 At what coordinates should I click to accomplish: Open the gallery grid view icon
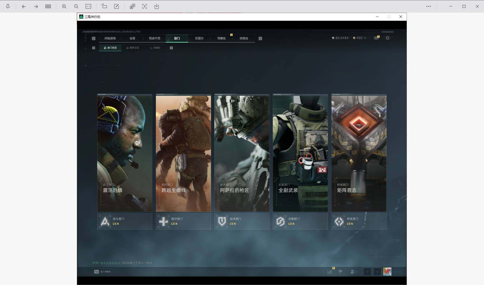[x=48, y=6]
